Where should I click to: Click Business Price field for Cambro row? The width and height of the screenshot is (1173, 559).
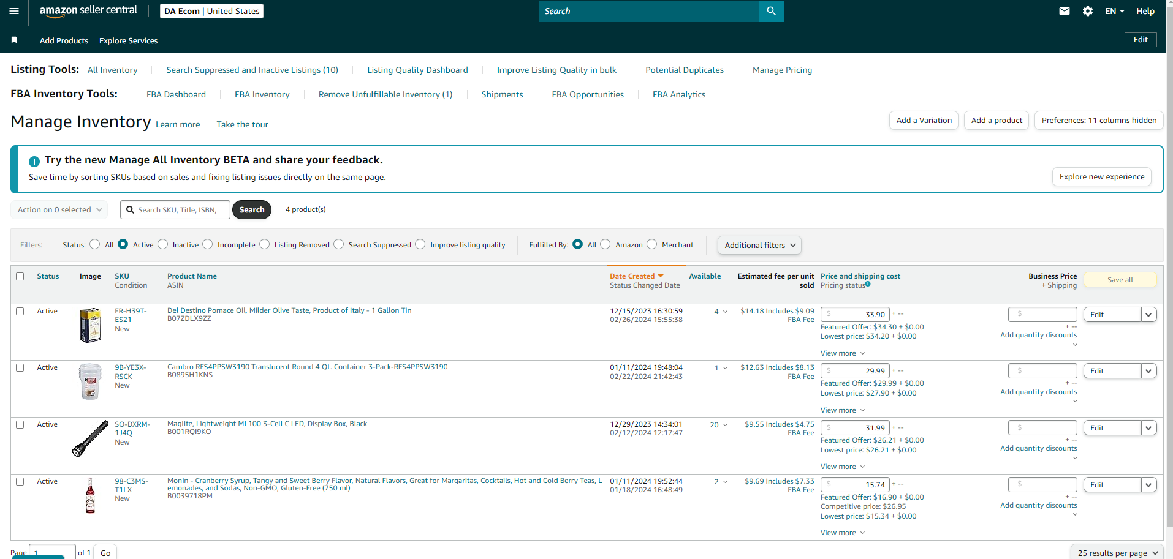(1042, 371)
